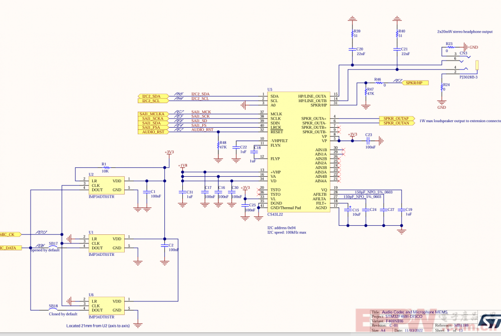Viewport: 501px width, 336px height.
Task: Select the SPKR_OUTAN output port
Action: pos(397,123)
